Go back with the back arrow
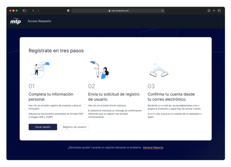The image size is (231, 167). click(33, 11)
